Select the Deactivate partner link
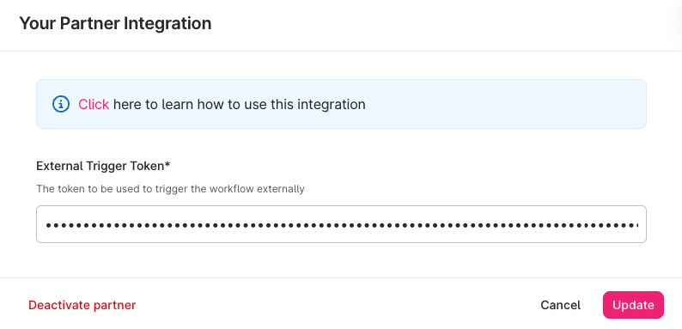Screen dimensions: 682x329 [x=82, y=305]
